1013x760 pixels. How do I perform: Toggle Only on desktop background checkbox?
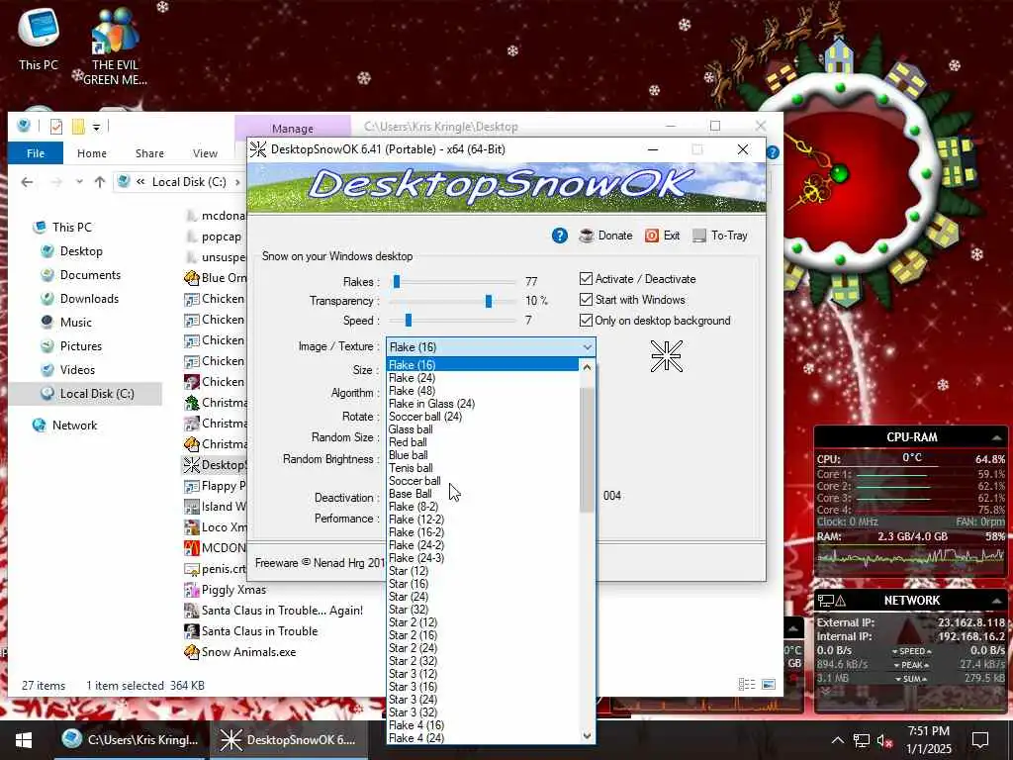[586, 320]
